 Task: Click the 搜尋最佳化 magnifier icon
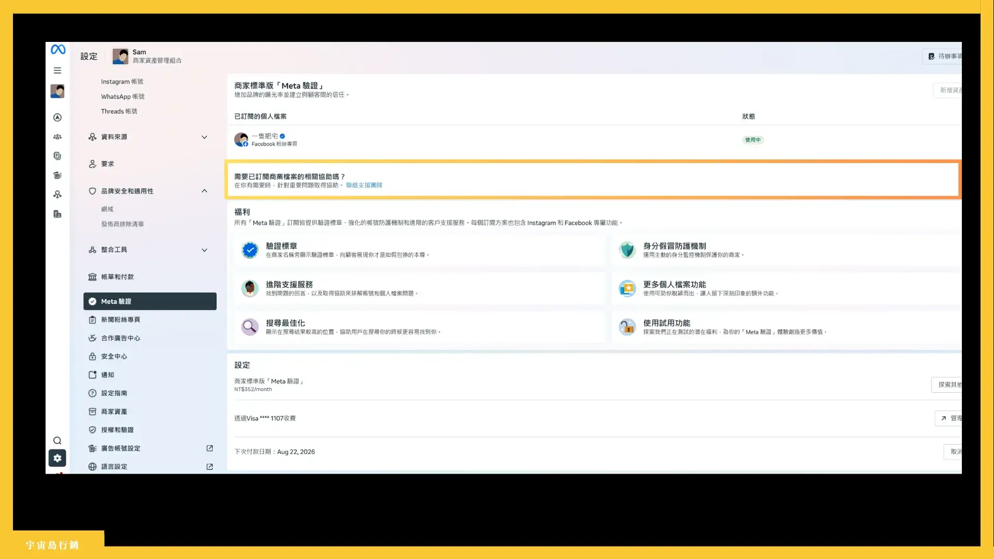(x=250, y=327)
